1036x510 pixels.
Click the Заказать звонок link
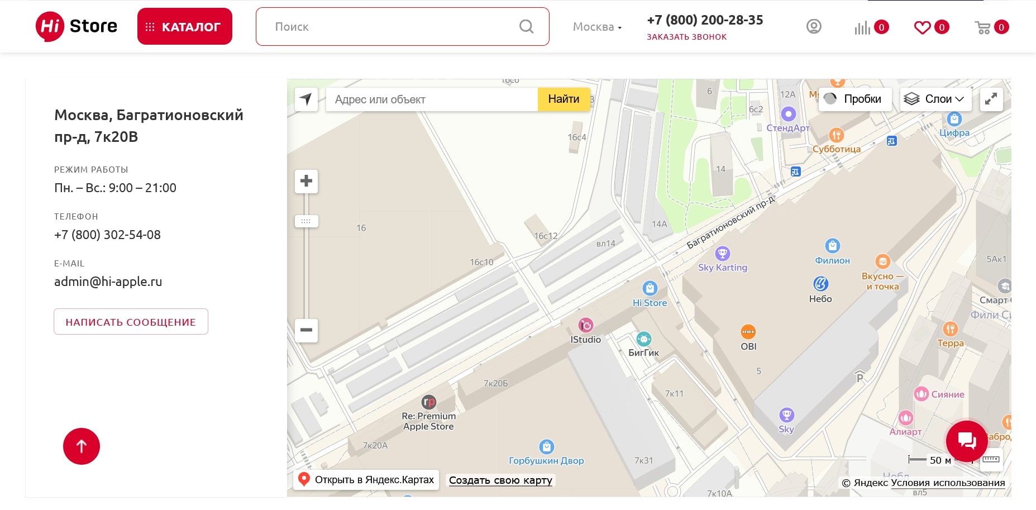[x=686, y=37]
